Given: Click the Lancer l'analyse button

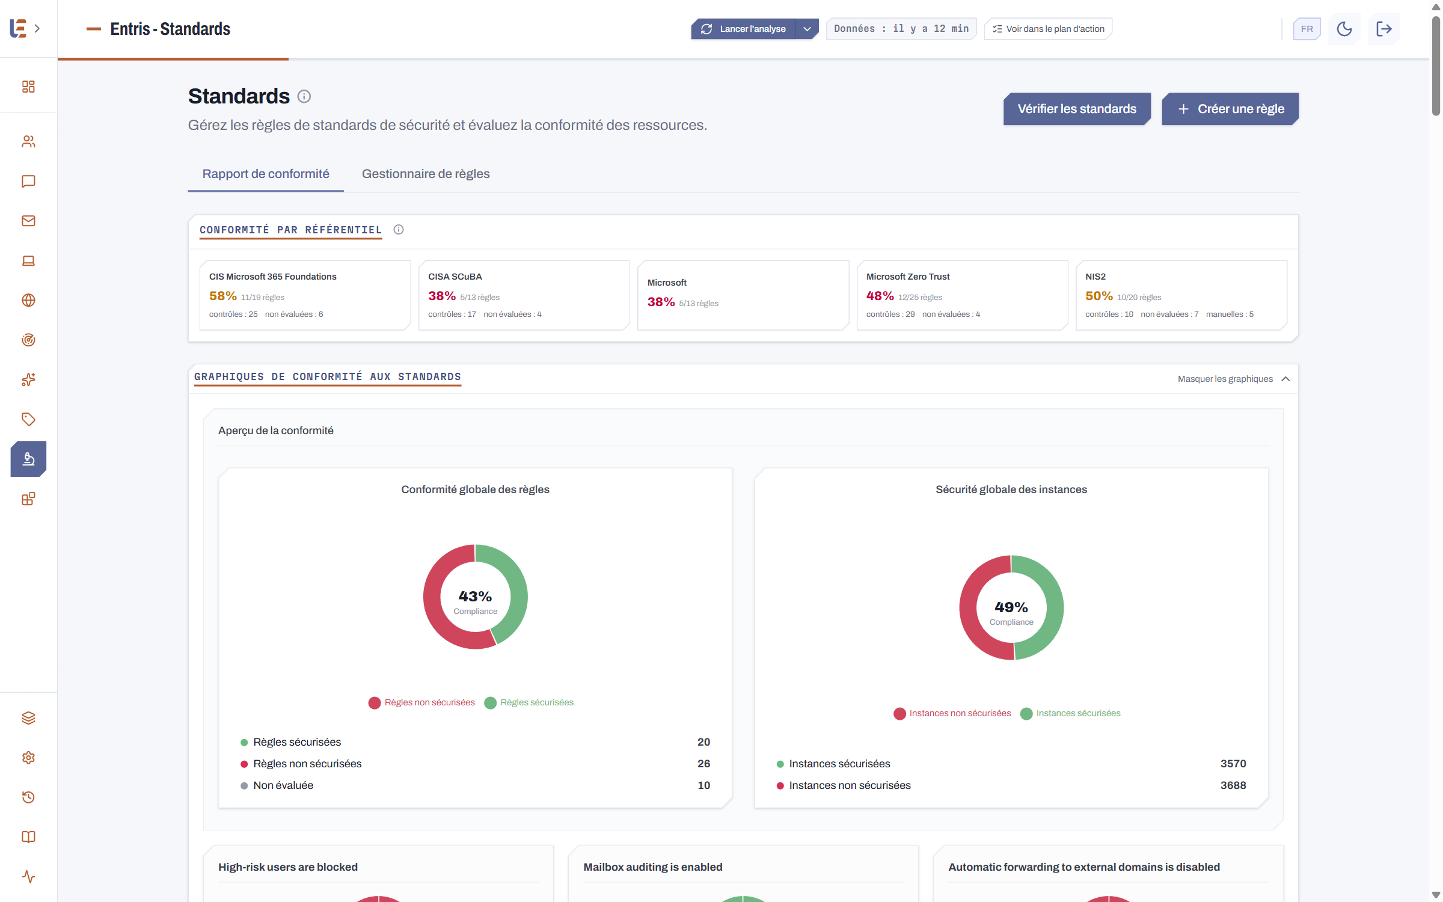Looking at the screenshot, I should coord(743,29).
